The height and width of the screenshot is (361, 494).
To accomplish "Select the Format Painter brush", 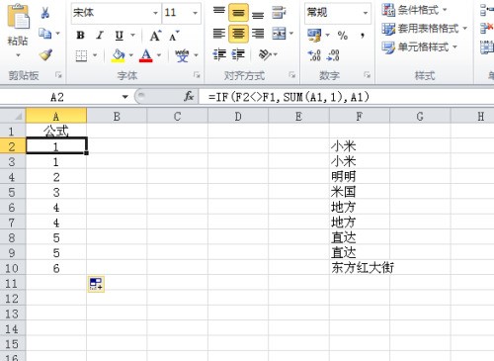I will [x=45, y=54].
